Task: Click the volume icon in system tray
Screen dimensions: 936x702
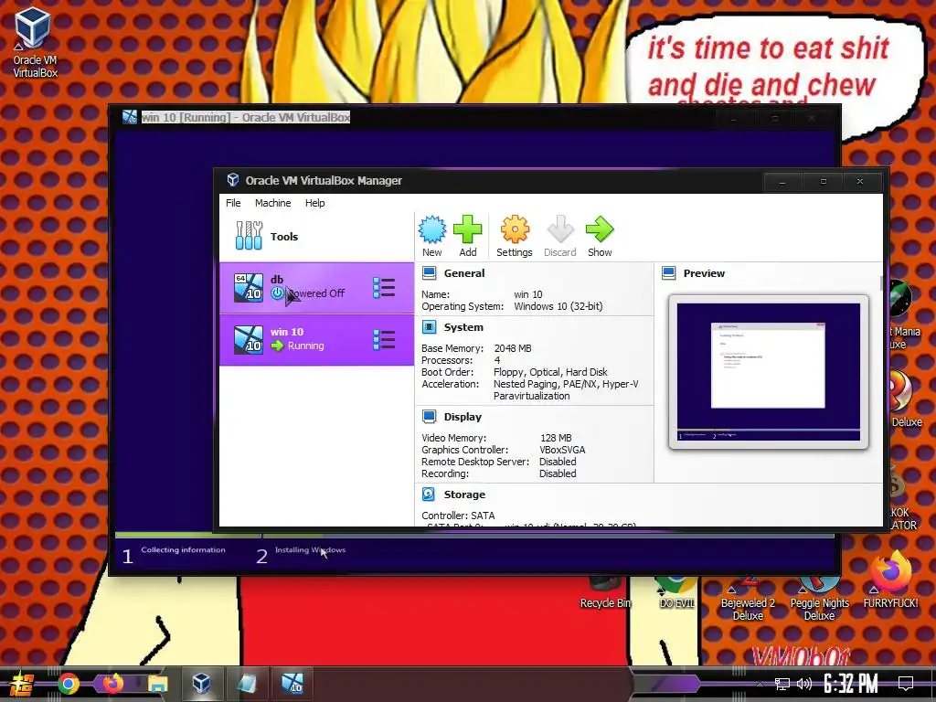Action: pos(804,684)
